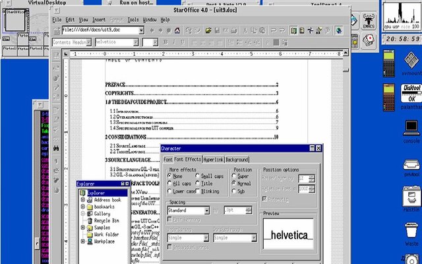This screenshot has height=264, width=422.
Task: Select Recycle Bin in the Explorer tree
Action: coord(107,220)
